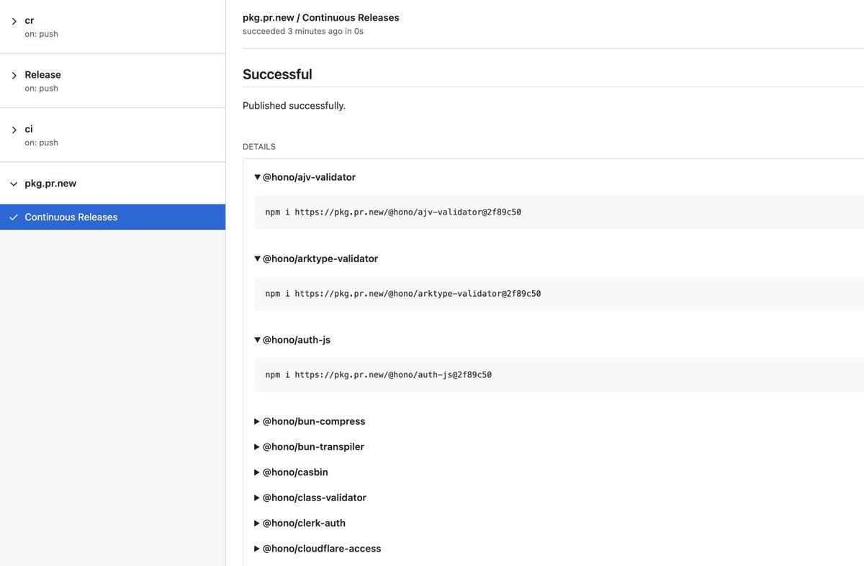Click 'on: push' under the cr workflow
The width and height of the screenshot is (864, 566).
[x=41, y=34]
